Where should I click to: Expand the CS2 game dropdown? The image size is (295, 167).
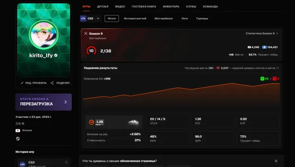90,18
